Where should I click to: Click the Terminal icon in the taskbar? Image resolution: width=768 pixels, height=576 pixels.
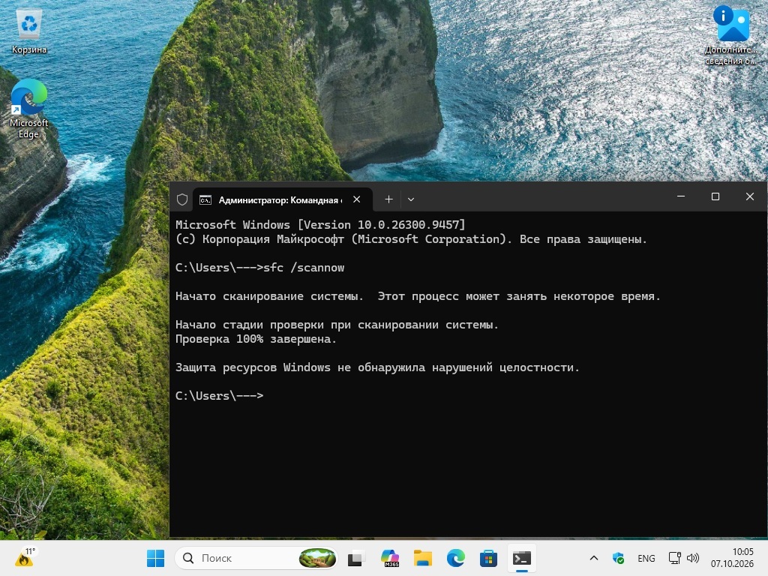click(522, 558)
